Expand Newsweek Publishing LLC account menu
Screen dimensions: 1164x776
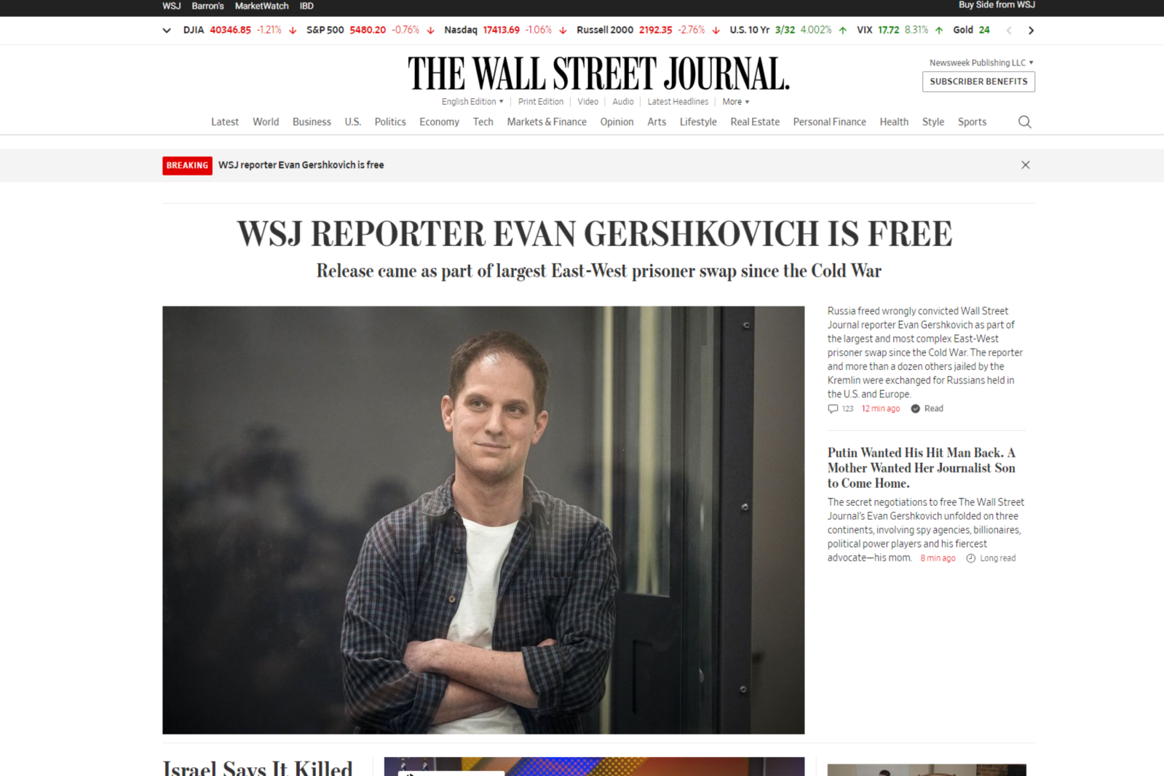tap(981, 63)
